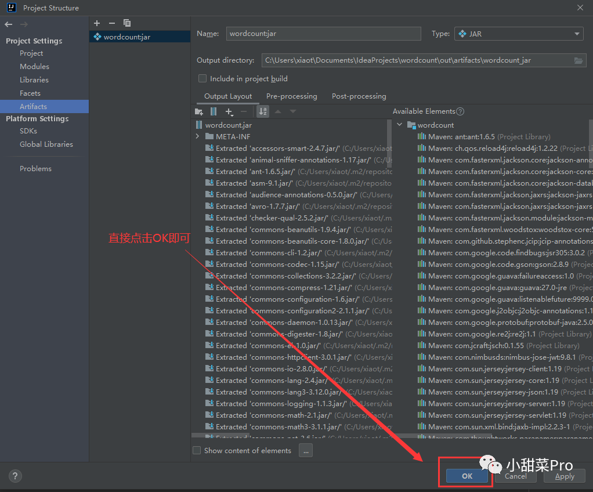Click the IntelliJ logo in title bar
The width and height of the screenshot is (593, 492).
12,7
